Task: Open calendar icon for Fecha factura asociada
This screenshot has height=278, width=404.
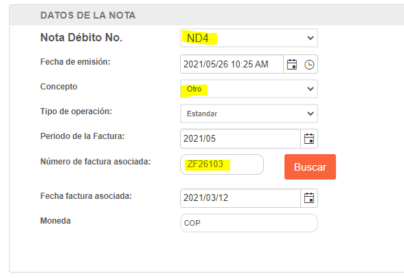Action: click(x=309, y=198)
